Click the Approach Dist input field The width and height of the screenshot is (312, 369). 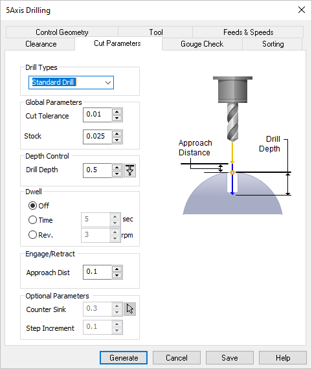pyautogui.click(x=97, y=272)
